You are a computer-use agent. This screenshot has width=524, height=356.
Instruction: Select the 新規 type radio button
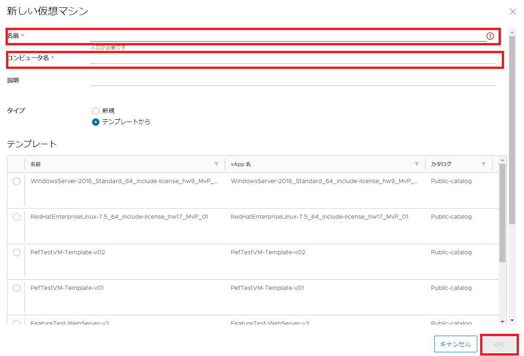96,111
